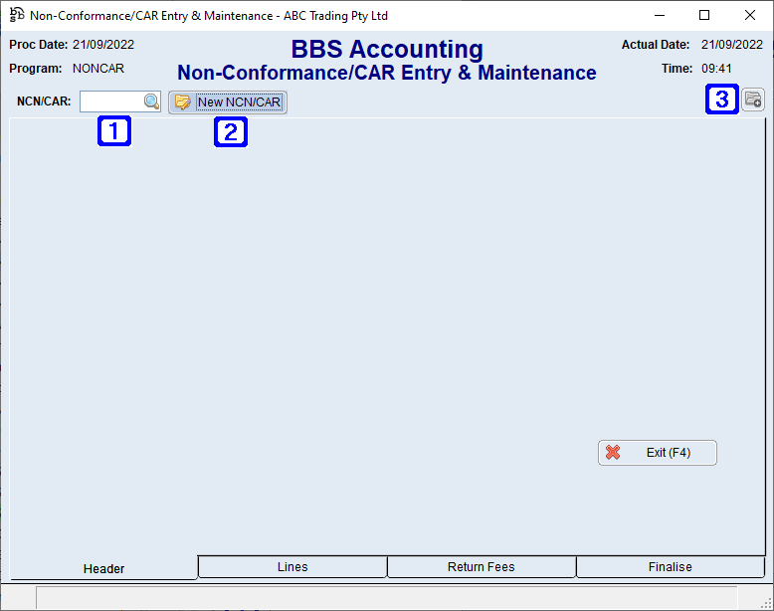This screenshot has height=611, width=774.
Task: Click the BBS Accounting heading text
Action: click(387, 50)
